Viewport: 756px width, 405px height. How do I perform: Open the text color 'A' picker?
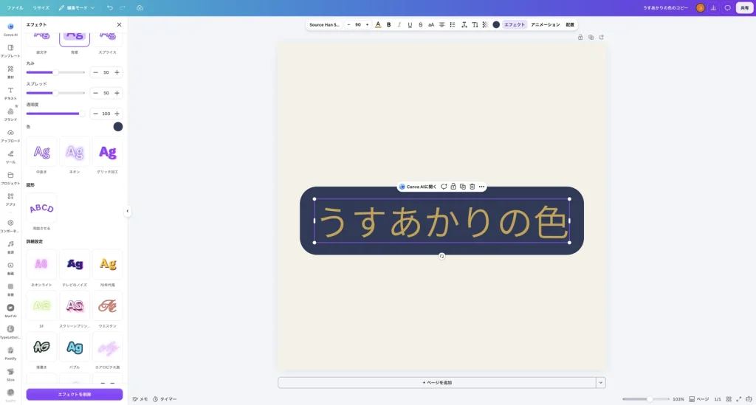pos(378,24)
